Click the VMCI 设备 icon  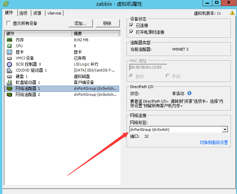pos(9,58)
